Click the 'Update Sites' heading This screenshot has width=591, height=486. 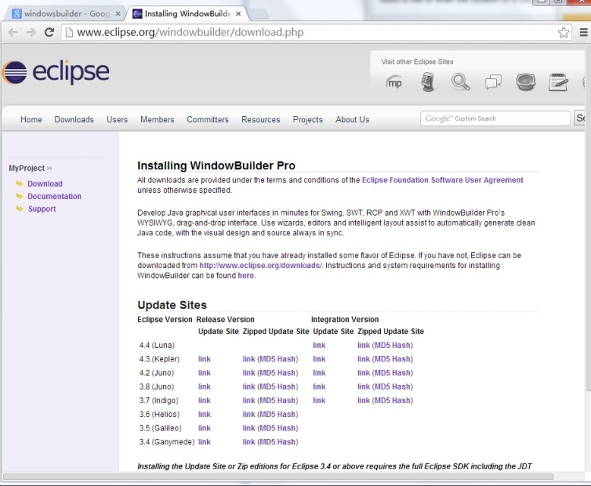(x=172, y=305)
